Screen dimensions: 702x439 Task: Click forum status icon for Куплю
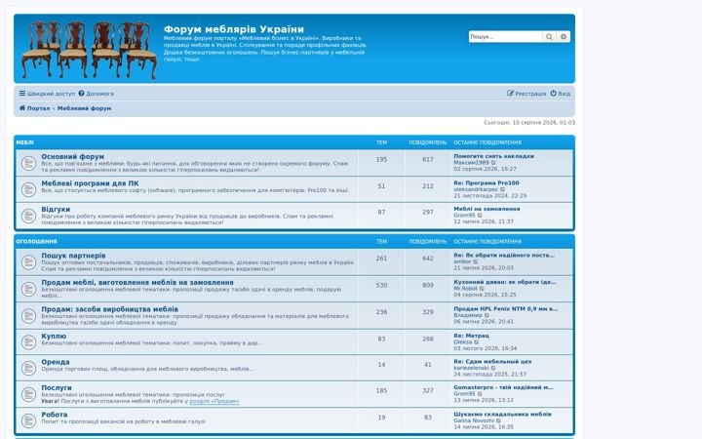click(x=28, y=342)
